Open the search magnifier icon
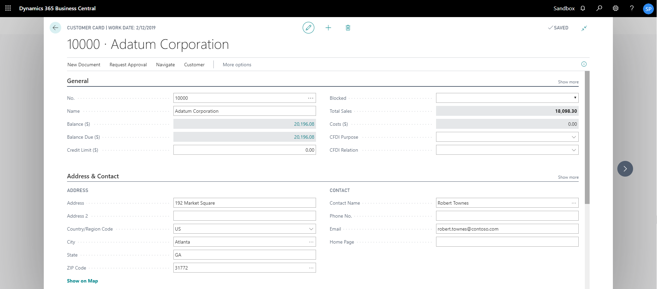The image size is (657, 289). pyautogui.click(x=599, y=8)
